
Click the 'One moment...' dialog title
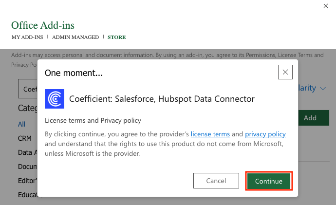74,73
